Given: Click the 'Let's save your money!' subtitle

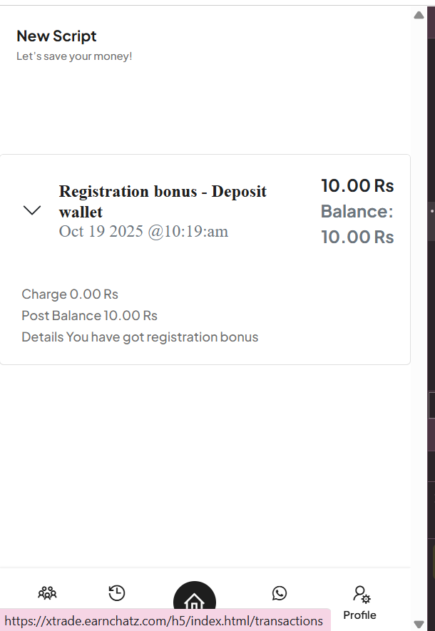Looking at the screenshot, I should coord(74,56).
